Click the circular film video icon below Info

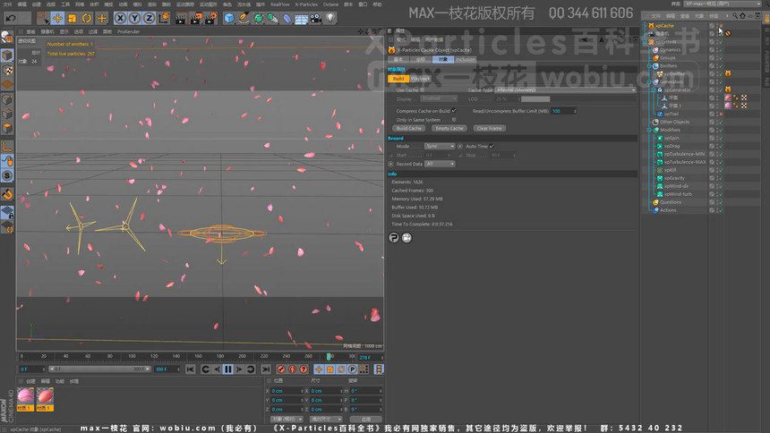click(x=406, y=238)
